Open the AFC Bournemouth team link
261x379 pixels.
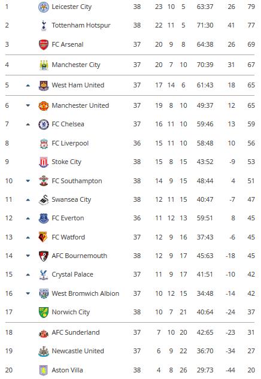click(79, 256)
